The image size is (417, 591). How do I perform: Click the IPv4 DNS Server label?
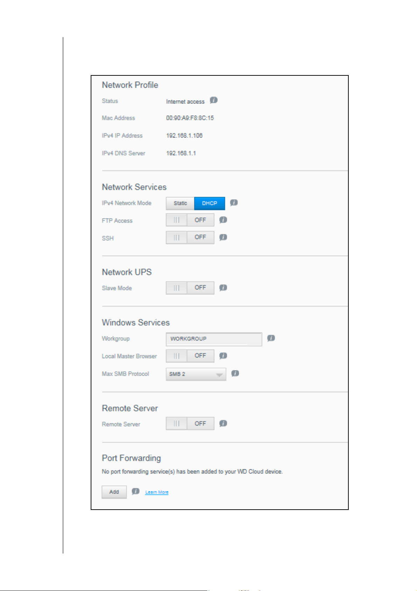click(x=123, y=153)
